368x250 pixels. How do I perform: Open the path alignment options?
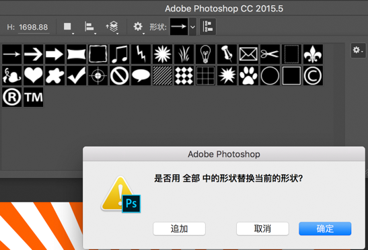[90, 27]
